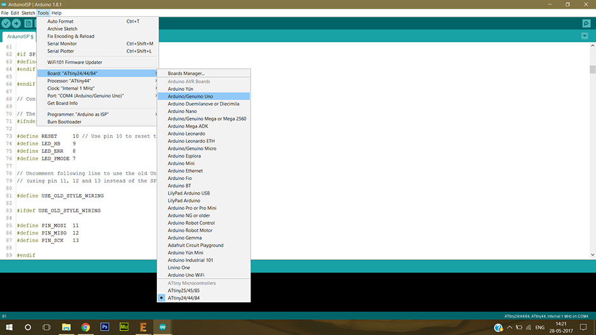Open Serial Plotter menu entry
The image size is (596, 335).
click(97, 51)
